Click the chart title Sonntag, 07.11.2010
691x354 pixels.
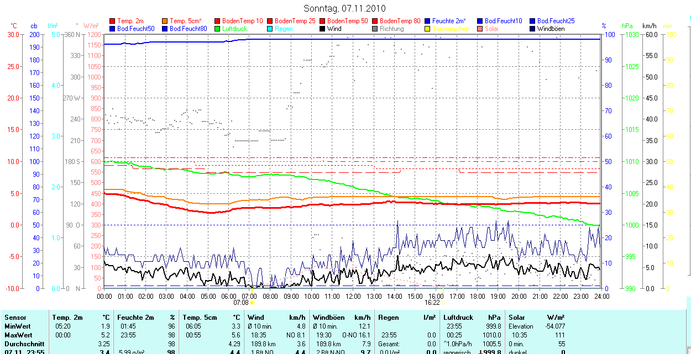(345, 8)
